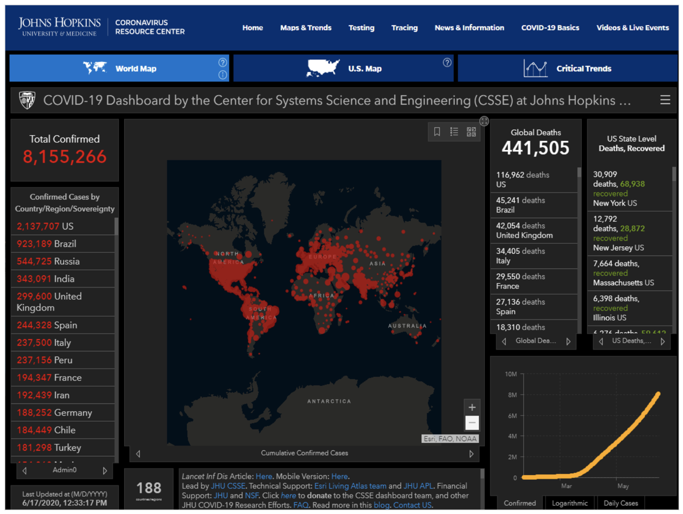Select Massachusetts US deaths entry

630,273
